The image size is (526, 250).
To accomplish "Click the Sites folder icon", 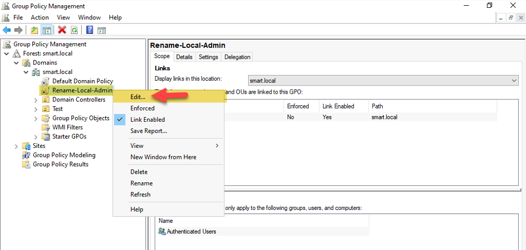I will click(26, 146).
